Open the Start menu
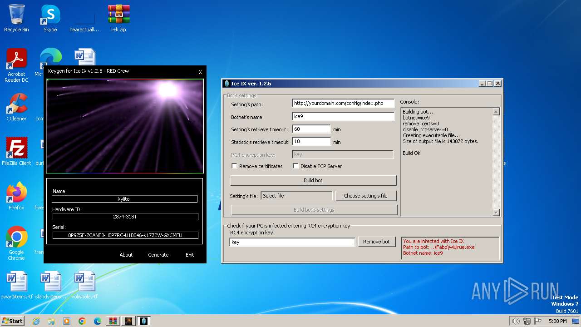Image resolution: width=581 pixels, height=327 pixels. [x=12, y=321]
